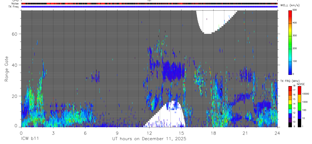The image size is (312, 144).
Task: Click the 'TX FRQ (MHz)' legend title
Action: (290, 81)
